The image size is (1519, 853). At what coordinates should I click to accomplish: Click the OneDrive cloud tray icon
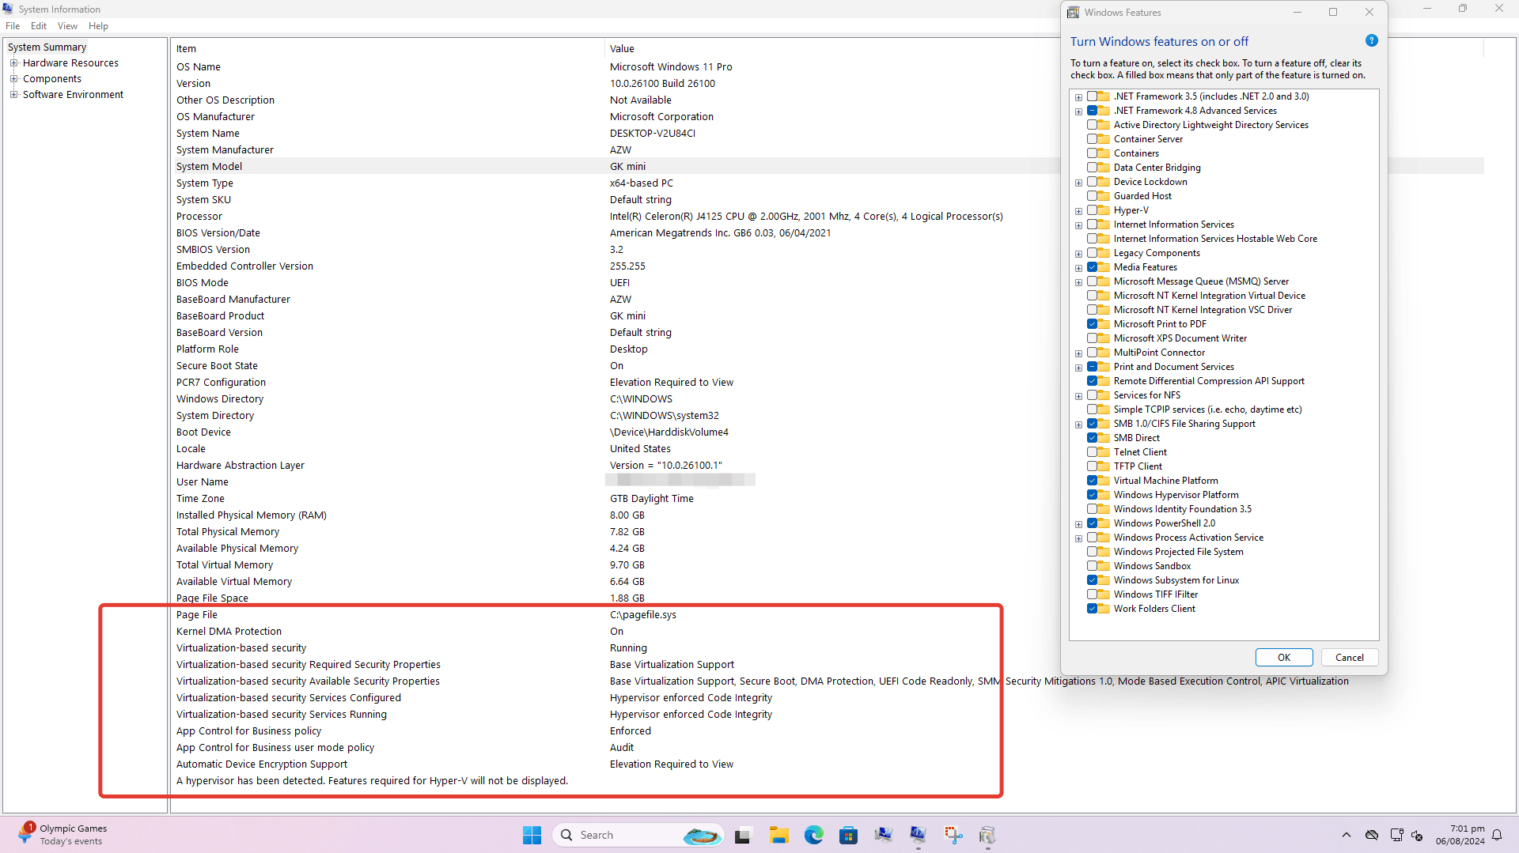[1372, 835]
